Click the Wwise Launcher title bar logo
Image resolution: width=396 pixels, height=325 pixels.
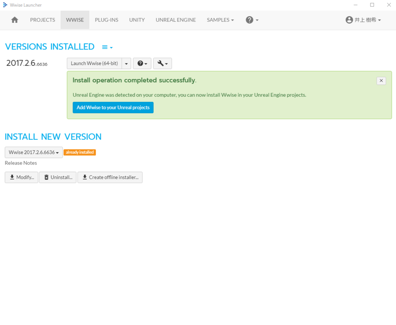[5, 5]
